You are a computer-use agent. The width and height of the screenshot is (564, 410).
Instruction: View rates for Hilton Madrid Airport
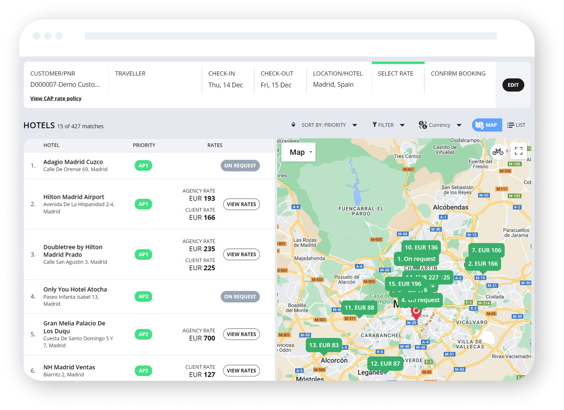pos(241,204)
